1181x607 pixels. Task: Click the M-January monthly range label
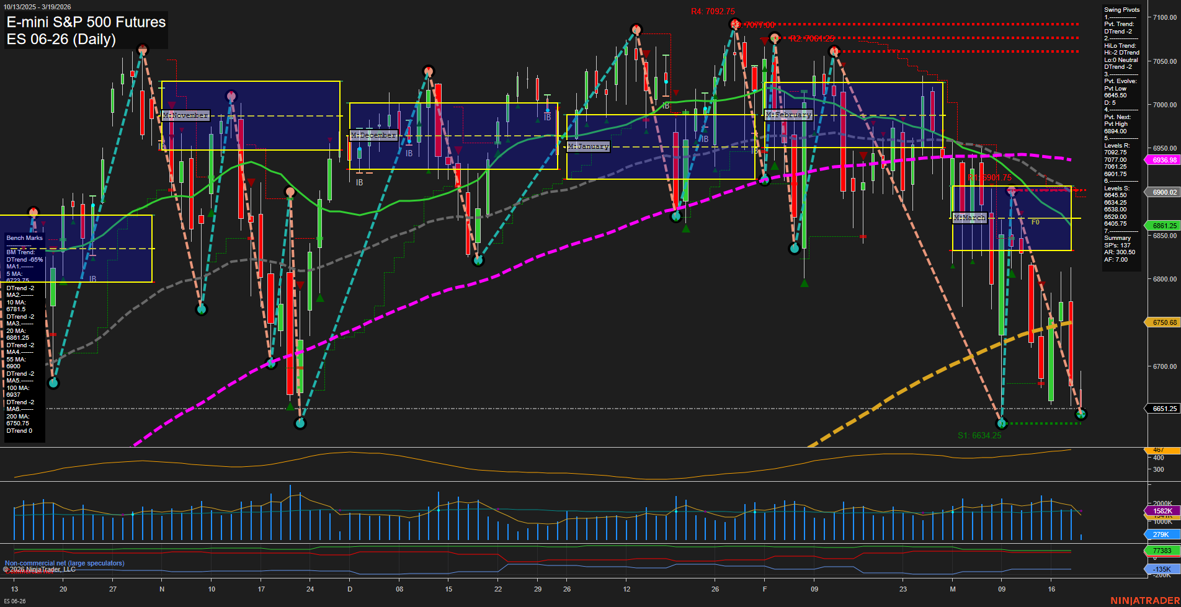point(588,146)
